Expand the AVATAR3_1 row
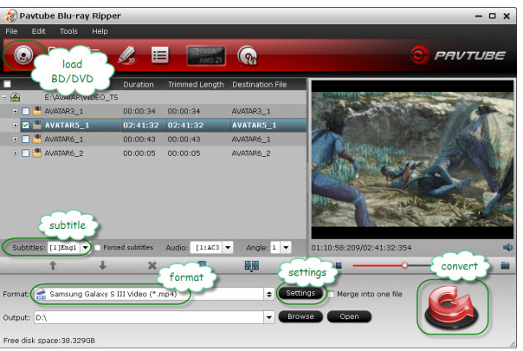The image size is (523, 351). pyautogui.click(x=15, y=111)
